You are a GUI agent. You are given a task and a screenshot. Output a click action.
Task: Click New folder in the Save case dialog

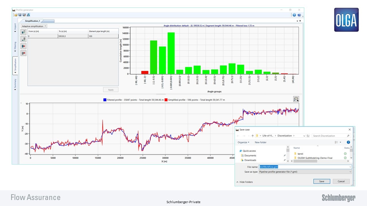point(260,142)
